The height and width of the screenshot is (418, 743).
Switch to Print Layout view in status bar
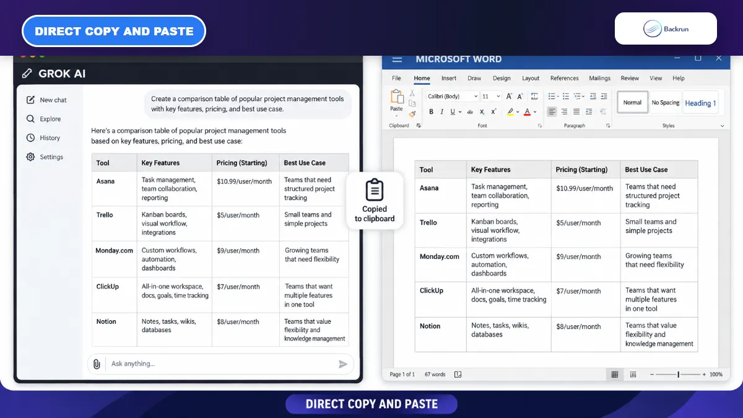coord(615,375)
